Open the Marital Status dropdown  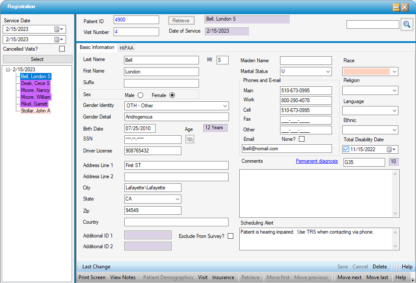pyautogui.click(x=328, y=72)
